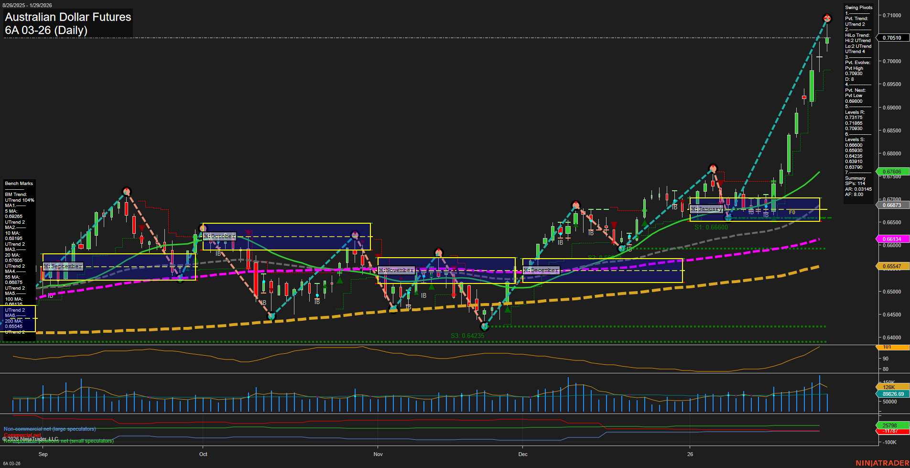Toggle the Nonreportable positions net legend
Screen dimensions: 910x468
[x=58, y=441]
